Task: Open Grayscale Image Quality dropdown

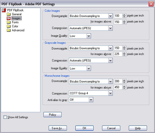Action: pos(80,68)
